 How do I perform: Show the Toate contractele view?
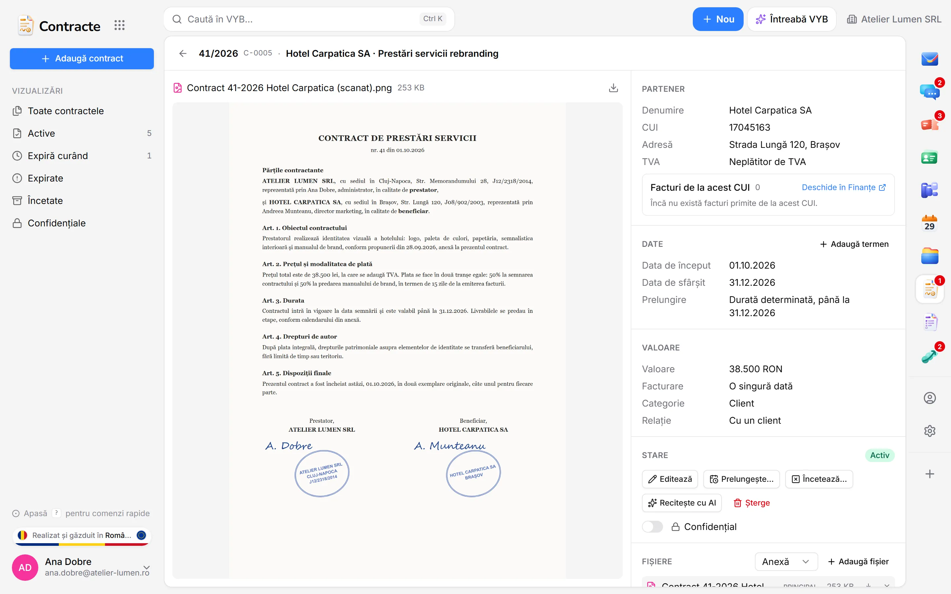[82, 111]
